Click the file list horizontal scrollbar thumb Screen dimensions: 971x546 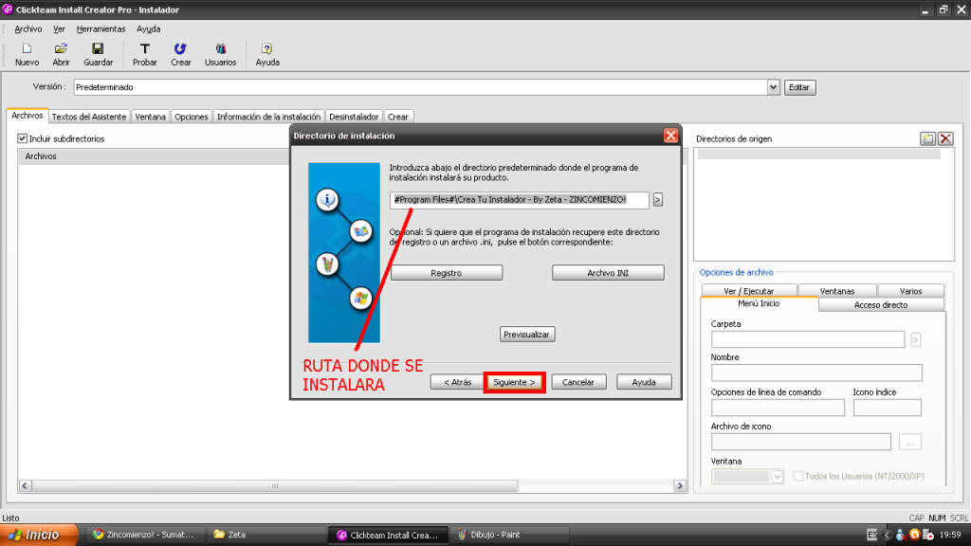coord(275,486)
